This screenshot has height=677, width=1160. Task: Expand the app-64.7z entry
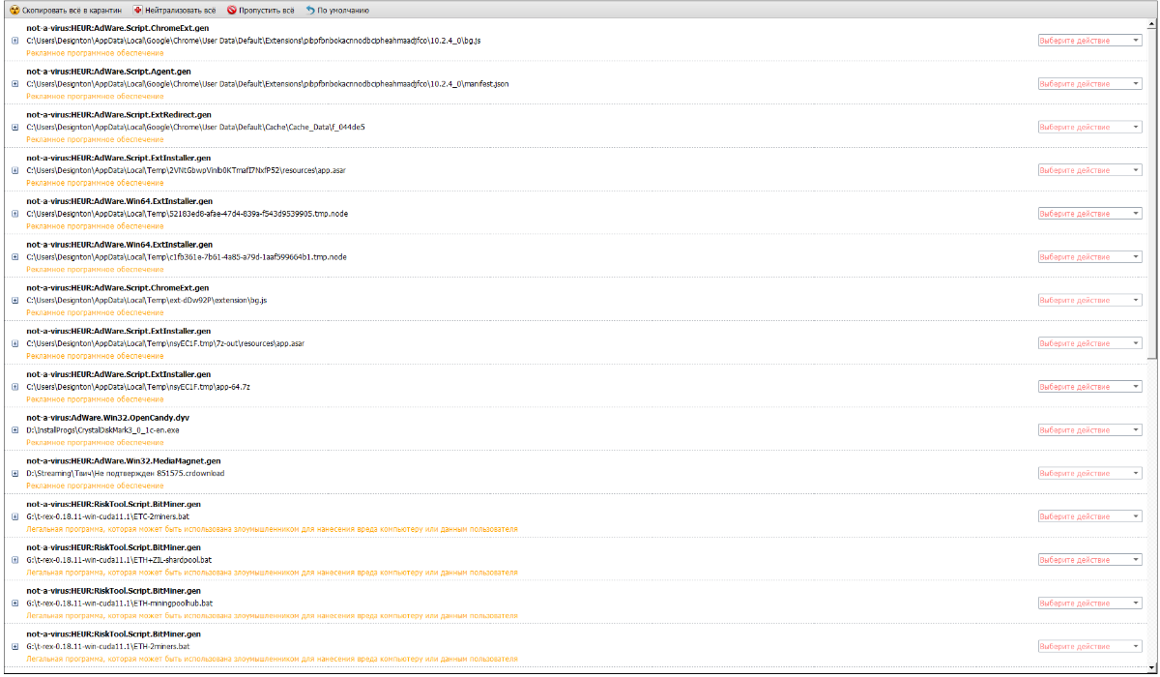(14, 387)
